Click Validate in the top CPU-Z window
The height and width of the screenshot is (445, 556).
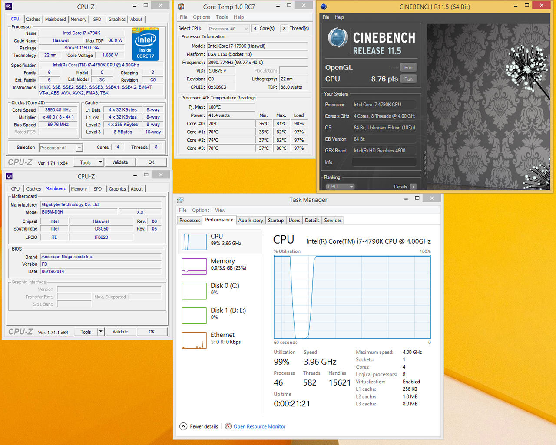pos(120,162)
